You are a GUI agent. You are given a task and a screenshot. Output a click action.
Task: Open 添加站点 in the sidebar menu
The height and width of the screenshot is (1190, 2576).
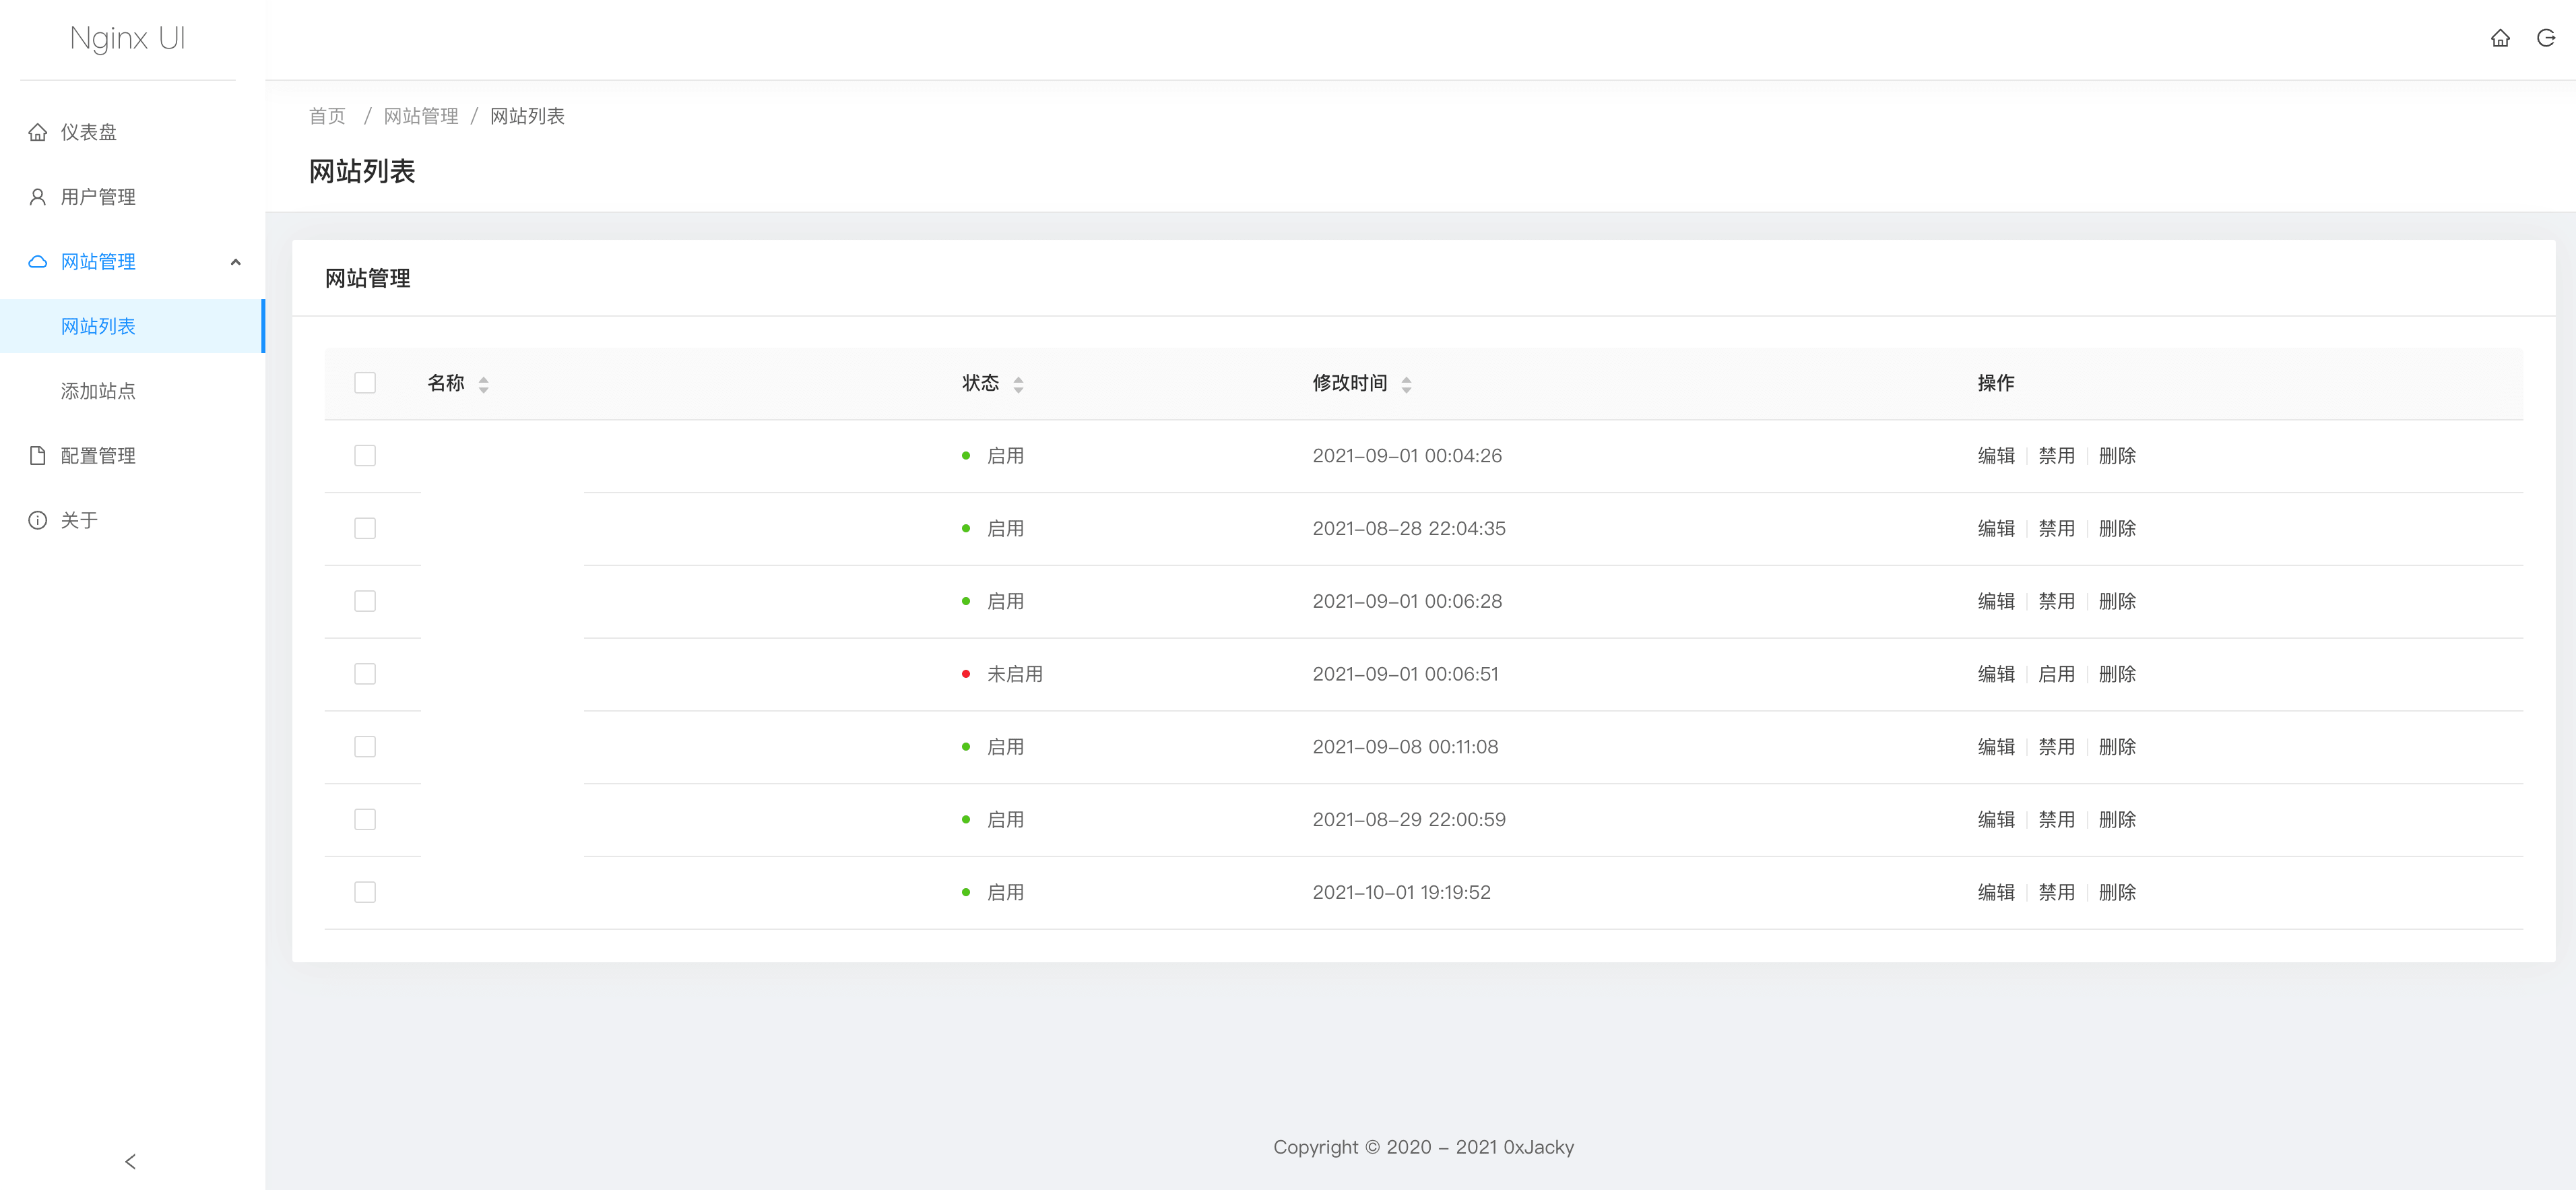pos(98,391)
